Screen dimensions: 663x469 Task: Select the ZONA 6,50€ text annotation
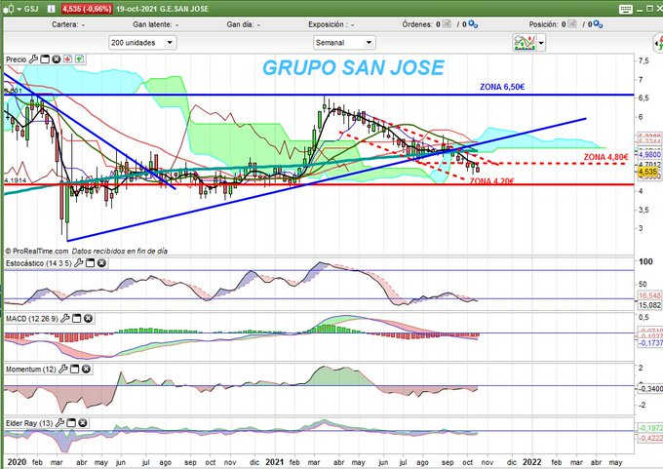pyautogui.click(x=502, y=87)
